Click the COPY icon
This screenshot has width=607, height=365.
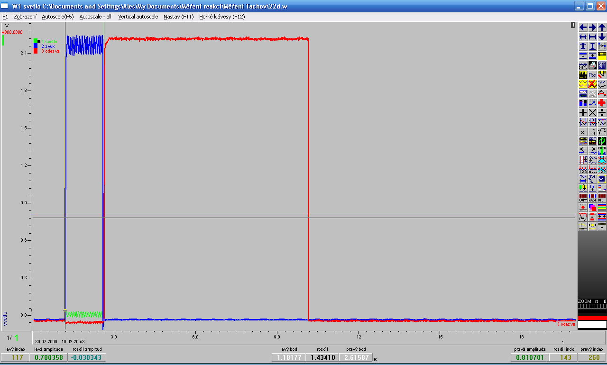pos(583,198)
